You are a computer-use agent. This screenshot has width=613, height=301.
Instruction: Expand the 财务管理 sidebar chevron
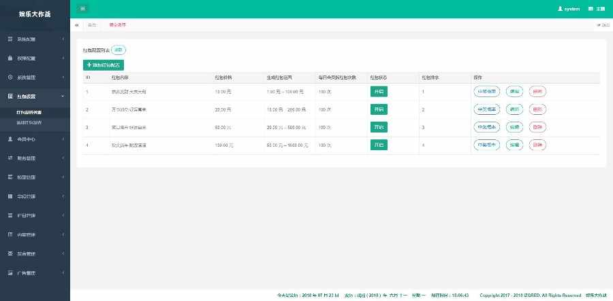pos(63,158)
